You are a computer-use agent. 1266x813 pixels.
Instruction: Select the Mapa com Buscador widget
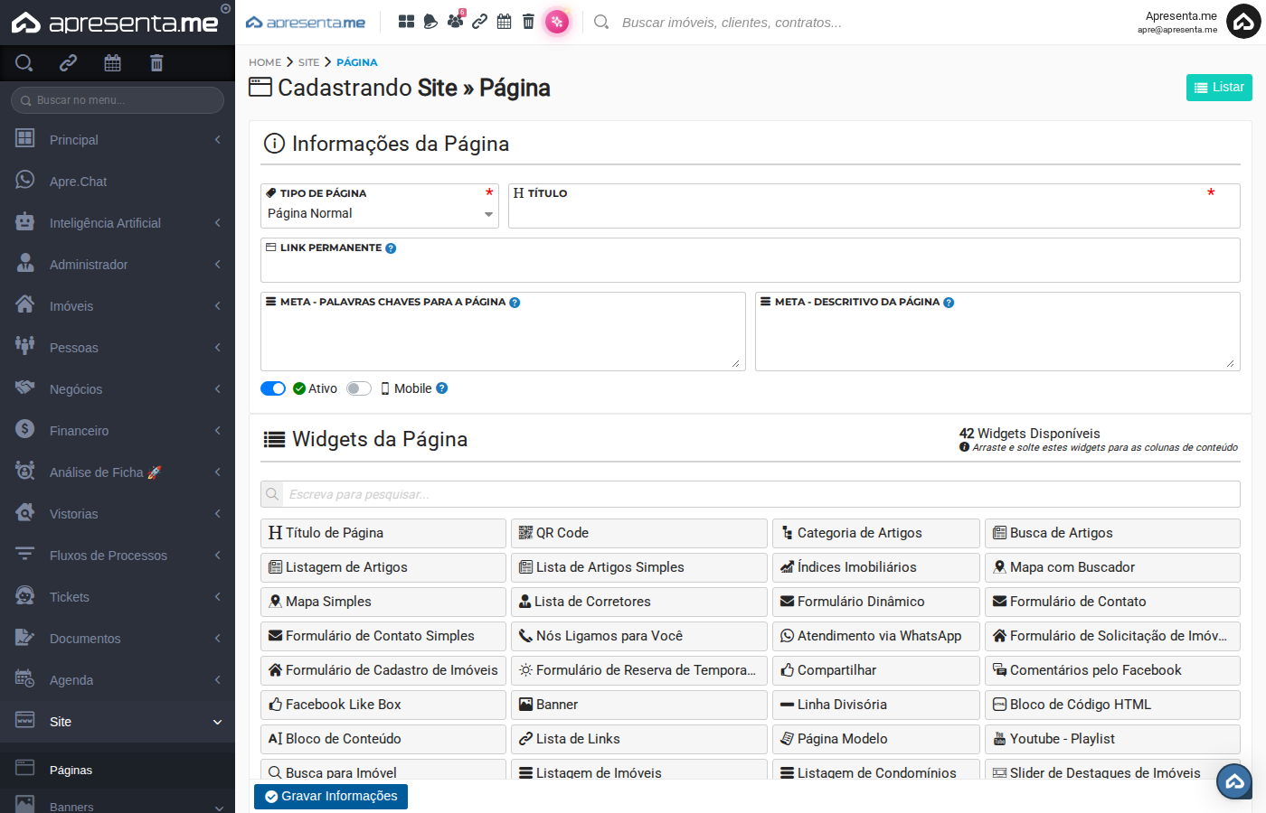click(x=1111, y=567)
